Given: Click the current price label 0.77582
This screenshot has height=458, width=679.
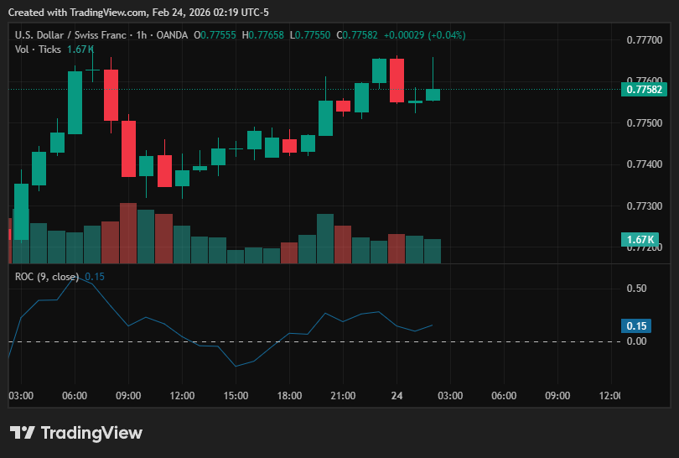Looking at the screenshot, I should [644, 90].
